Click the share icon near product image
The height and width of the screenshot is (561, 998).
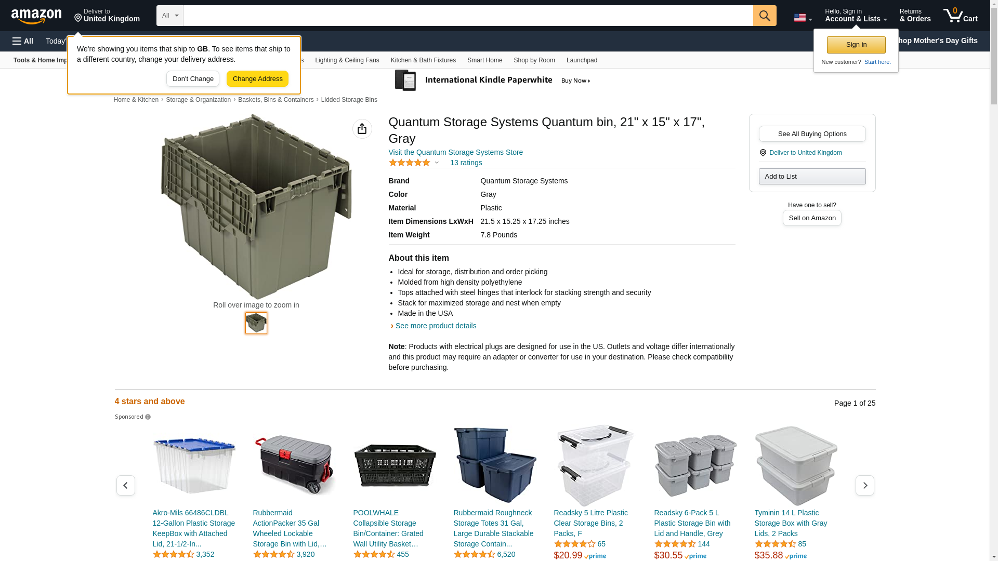(x=362, y=129)
